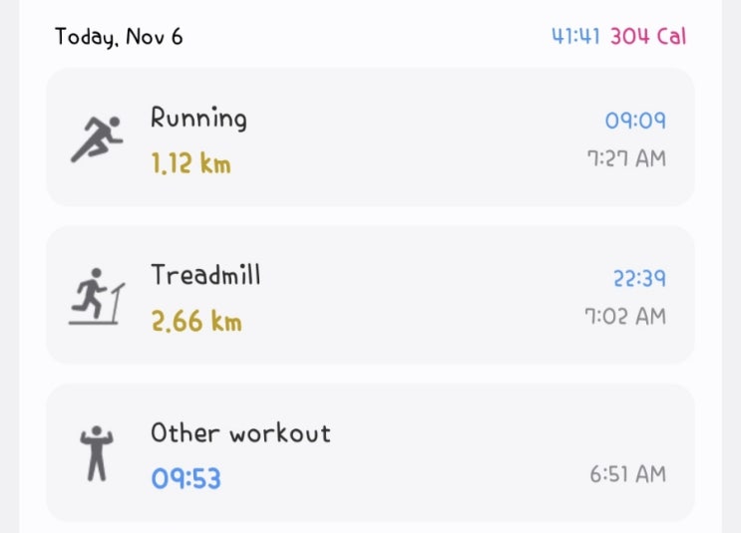Viewport: 741px width, 533px height.
Task: Click the 22:39 treadmill duration
Action: tap(639, 279)
